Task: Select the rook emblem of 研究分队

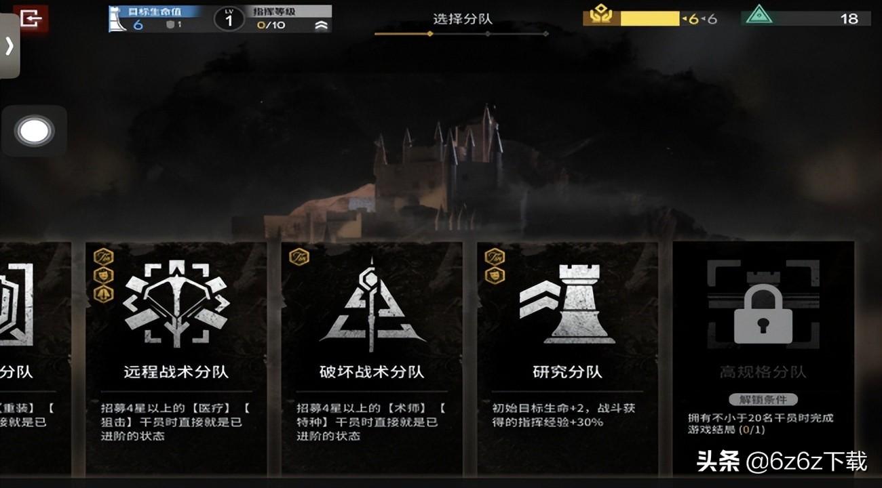Action: pos(567,302)
